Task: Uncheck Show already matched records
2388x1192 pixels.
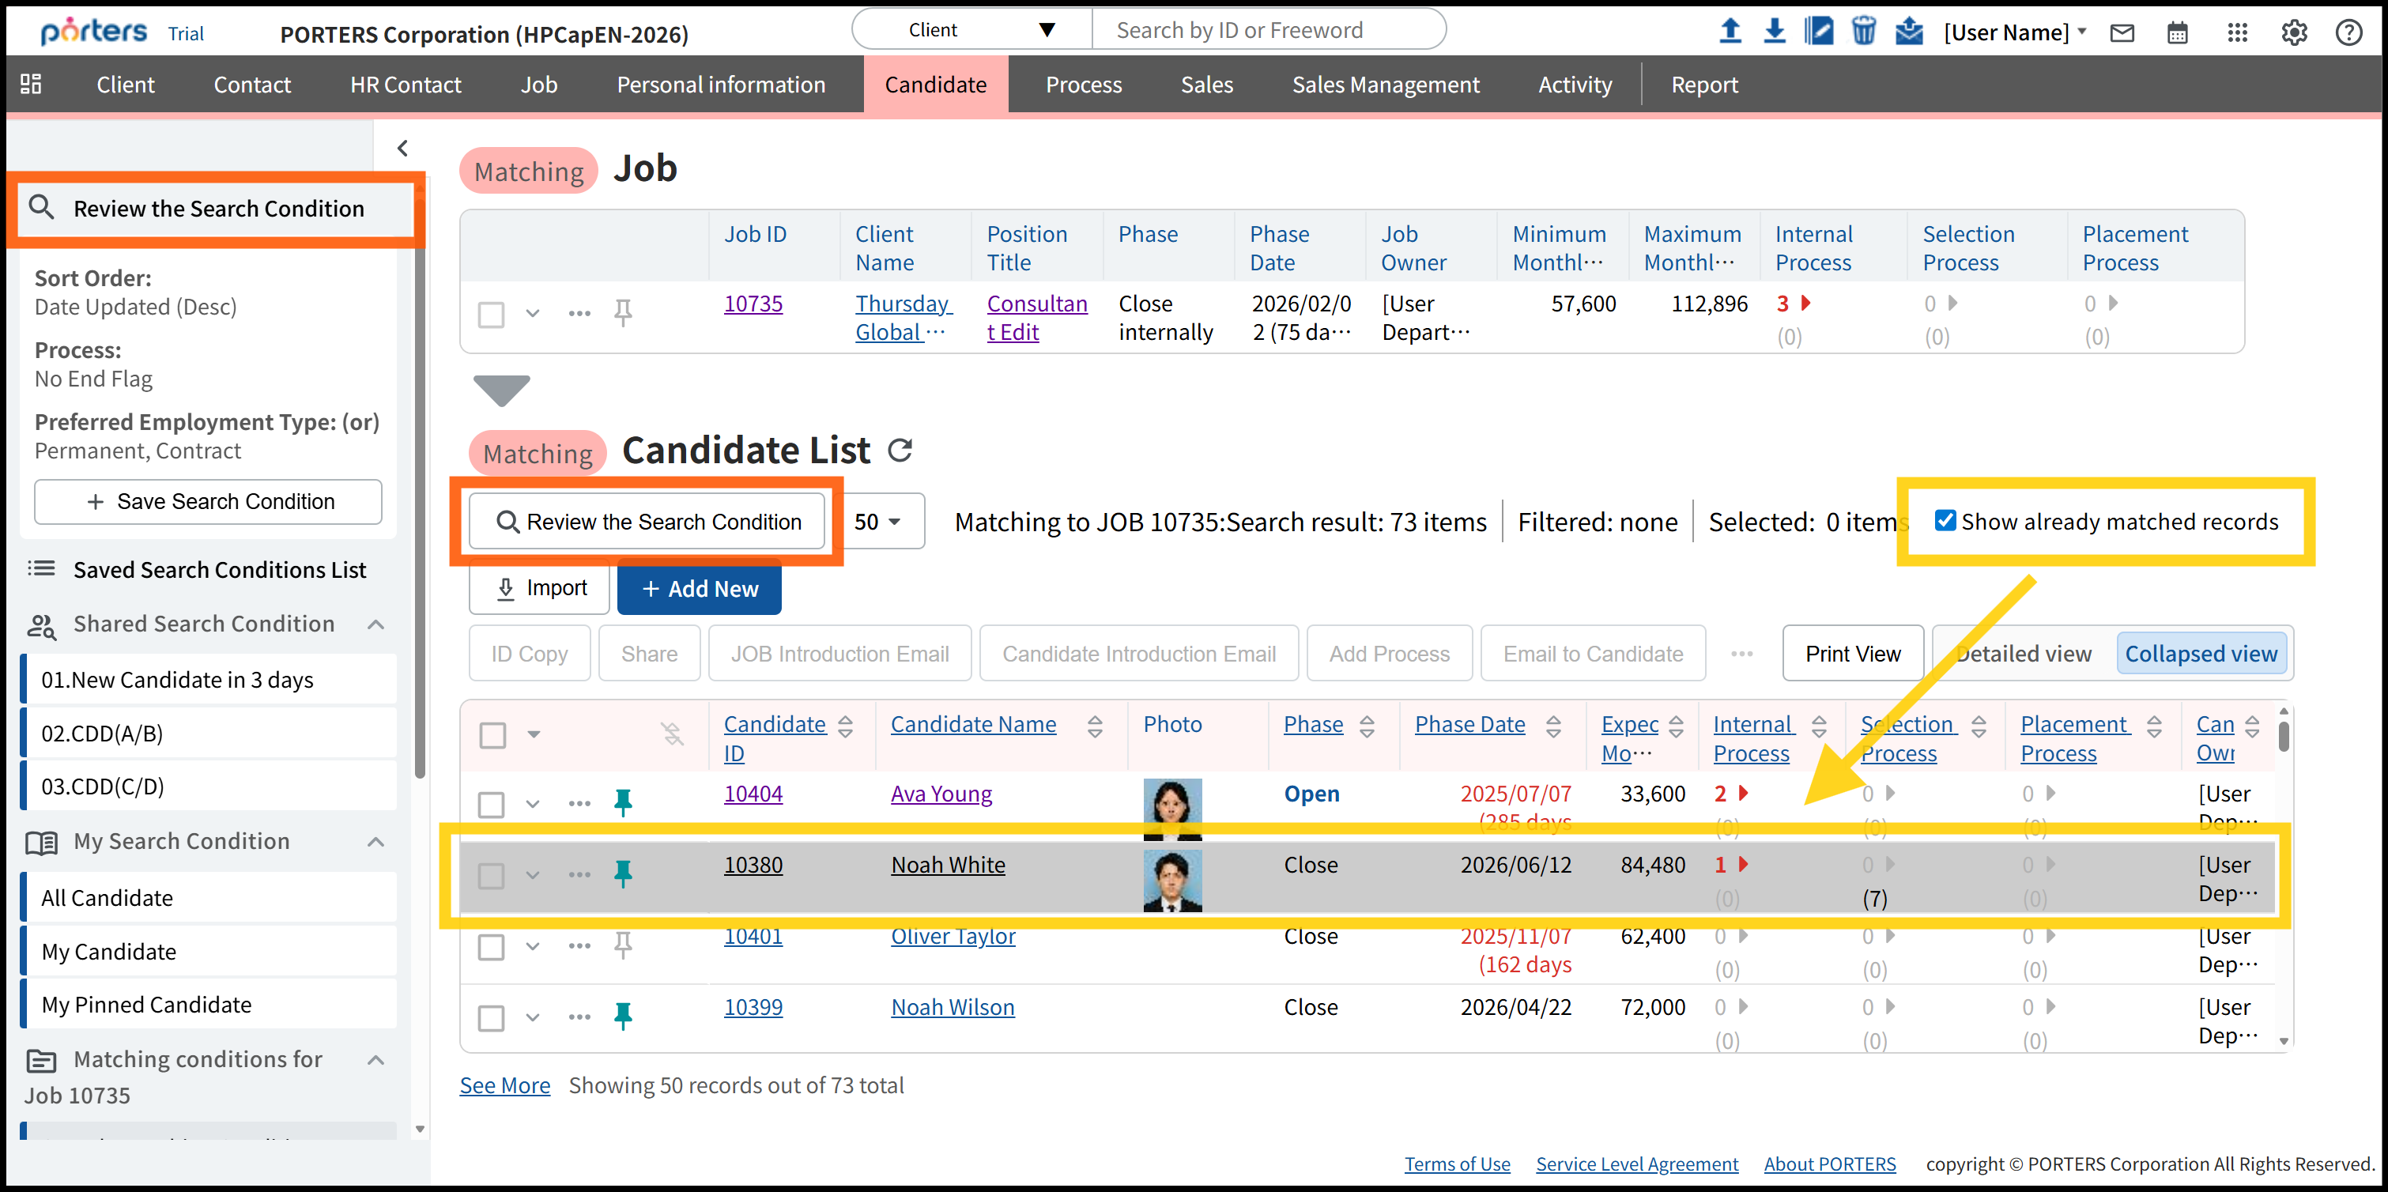Action: pyautogui.click(x=1945, y=521)
